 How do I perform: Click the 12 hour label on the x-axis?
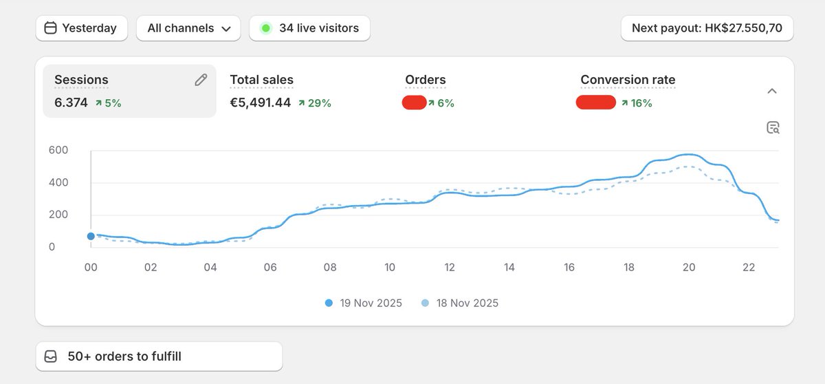click(450, 268)
